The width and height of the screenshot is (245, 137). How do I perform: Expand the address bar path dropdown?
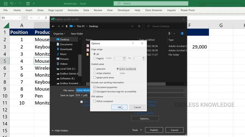[132, 26]
